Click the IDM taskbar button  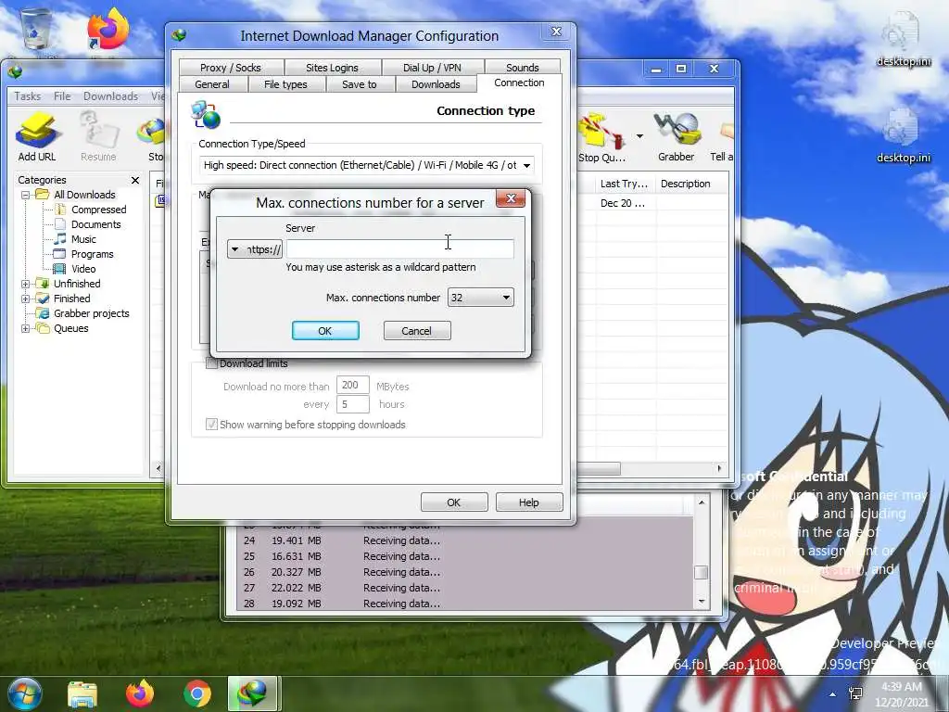[253, 693]
